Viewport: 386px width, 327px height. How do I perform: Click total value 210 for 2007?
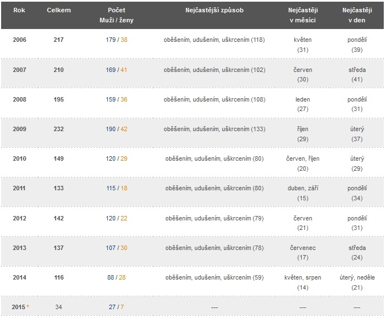pos(59,70)
